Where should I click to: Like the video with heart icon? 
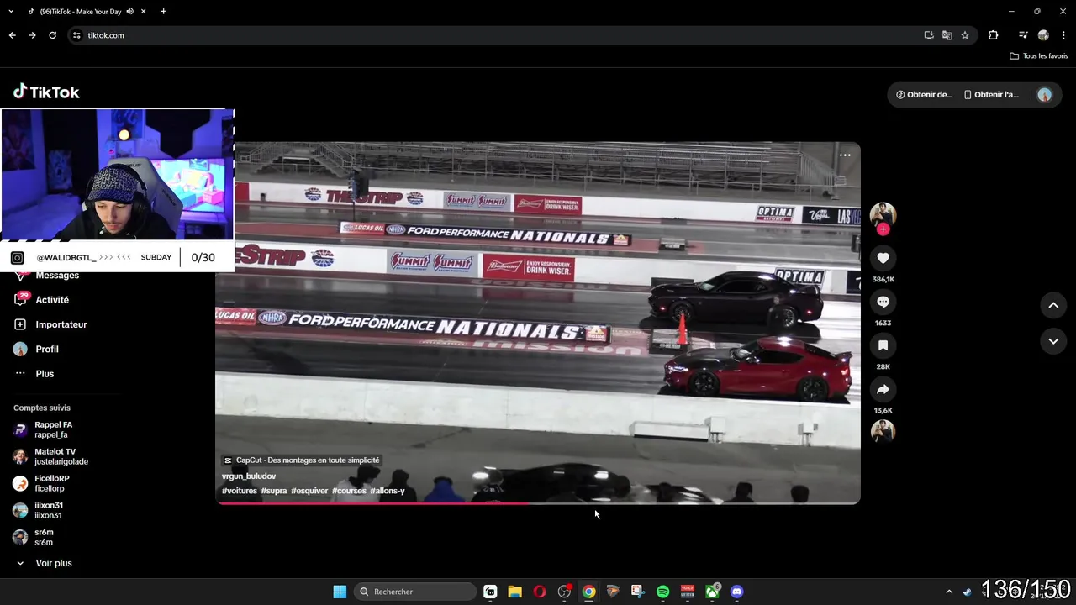(883, 258)
